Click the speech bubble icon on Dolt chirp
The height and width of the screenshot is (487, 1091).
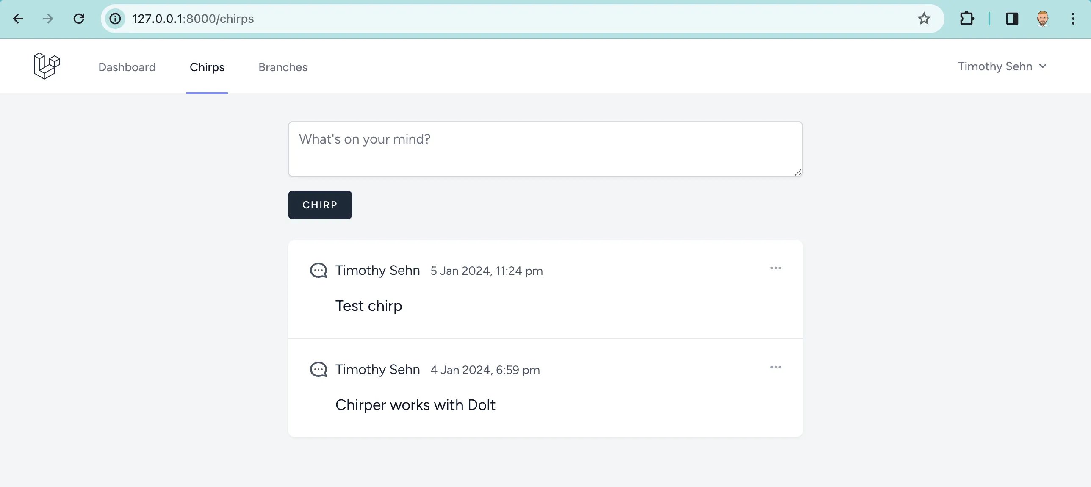click(x=318, y=369)
